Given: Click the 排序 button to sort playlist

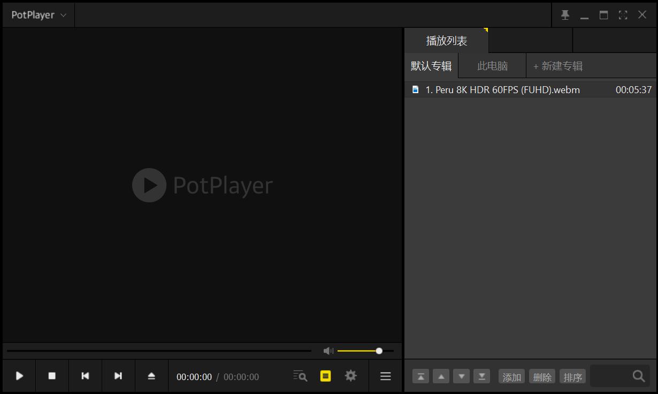Looking at the screenshot, I should tap(572, 376).
